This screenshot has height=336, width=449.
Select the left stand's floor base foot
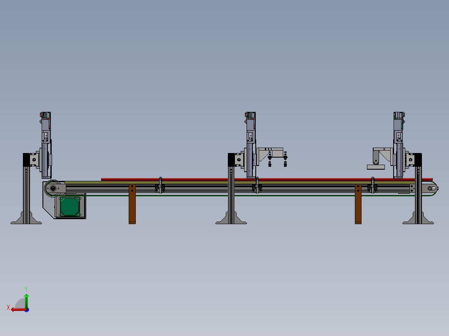coord(26,218)
